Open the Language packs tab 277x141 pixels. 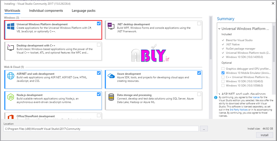(x=84, y=10)
